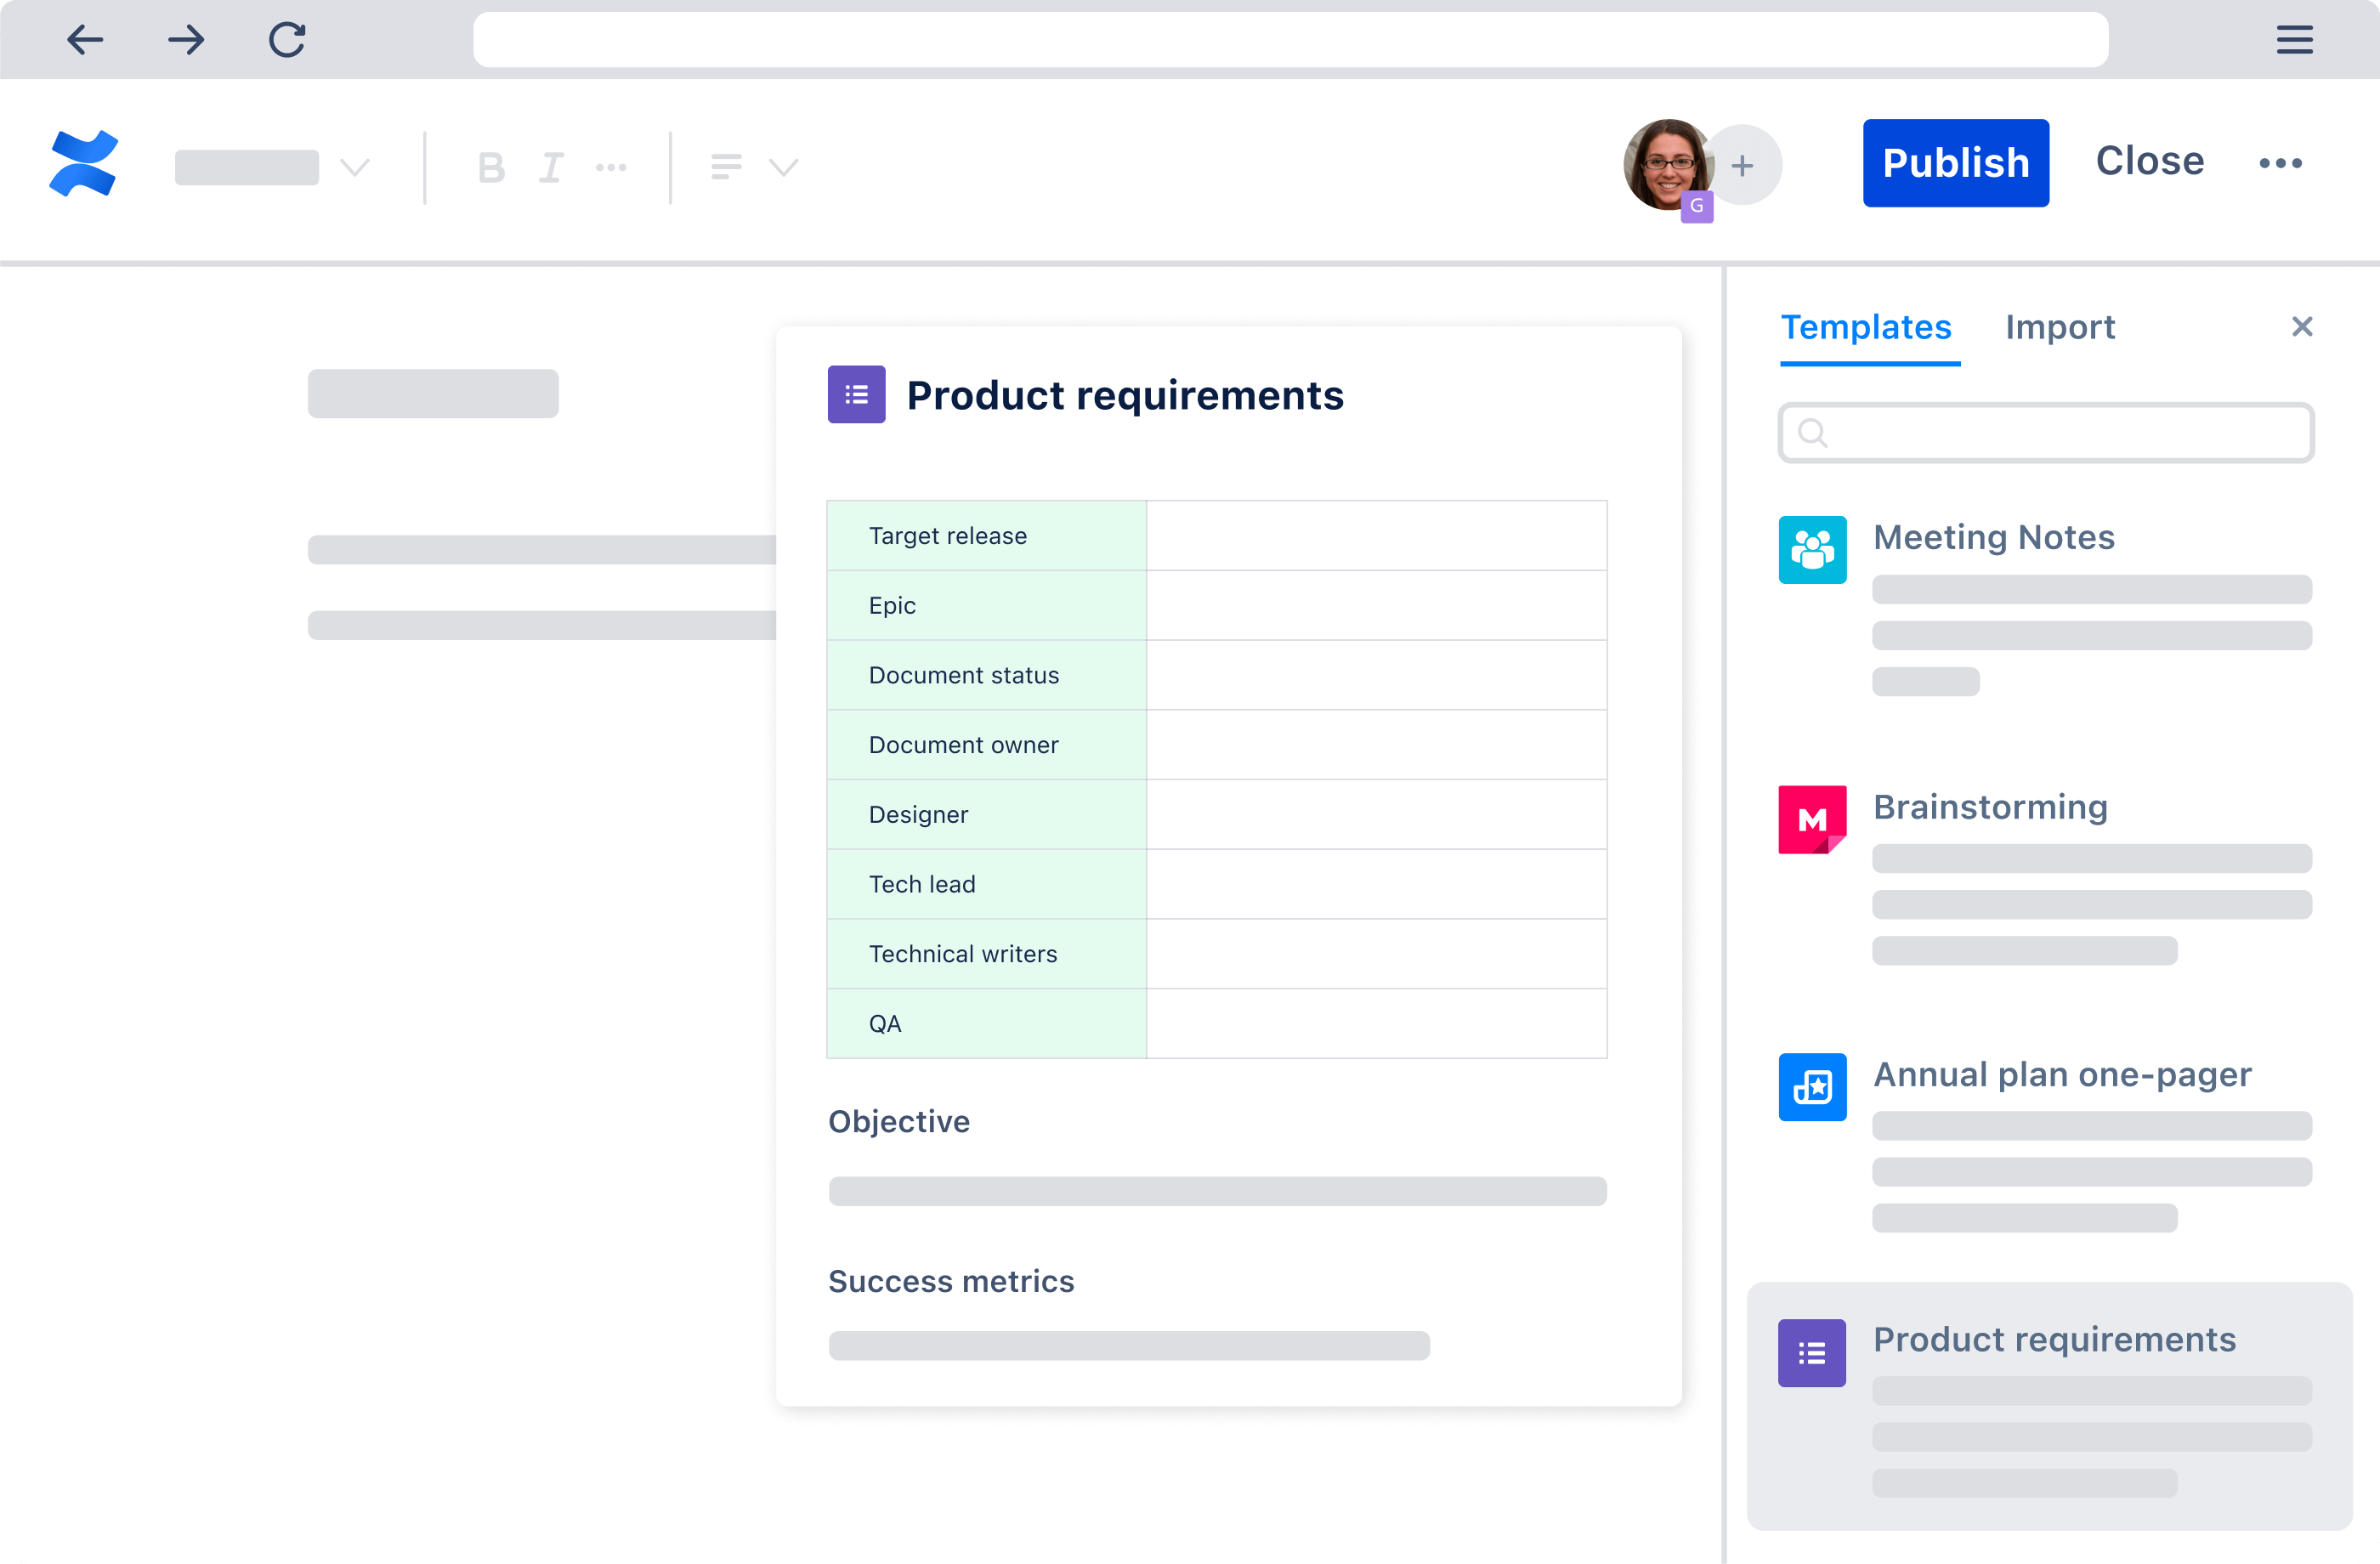Image resolution: width=2380 pixels, height=1564 pixels.
Task: Toggle italic text formatting
Action: 551,167
